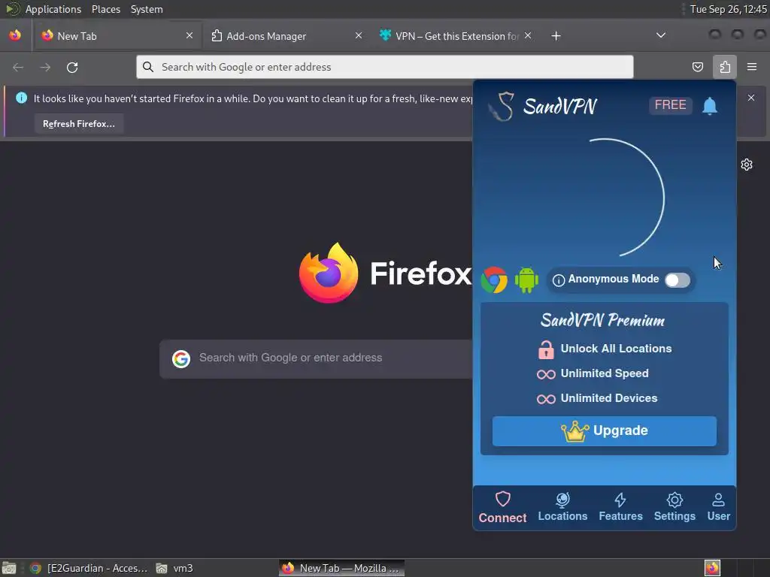
Task: Click the vm3 taskbar item
Action: (x=174, y=568)
